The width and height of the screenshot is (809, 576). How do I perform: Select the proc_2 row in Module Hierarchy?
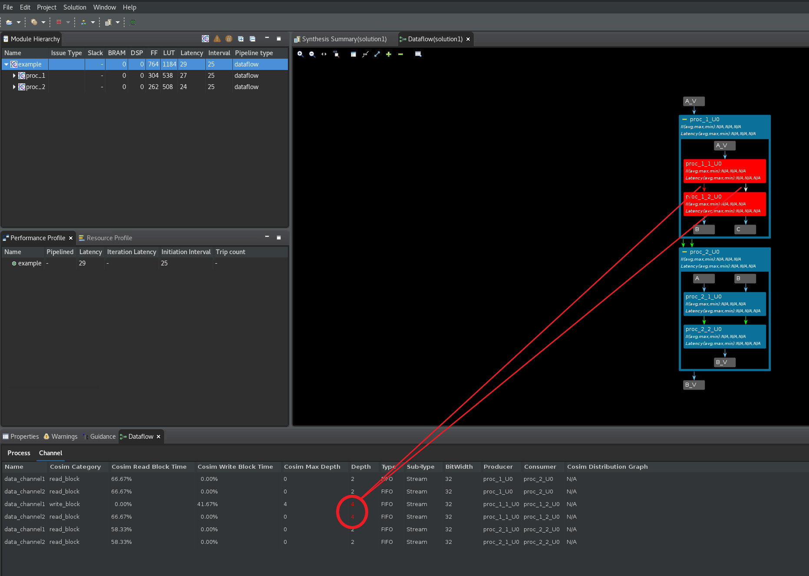coord(145,87)
